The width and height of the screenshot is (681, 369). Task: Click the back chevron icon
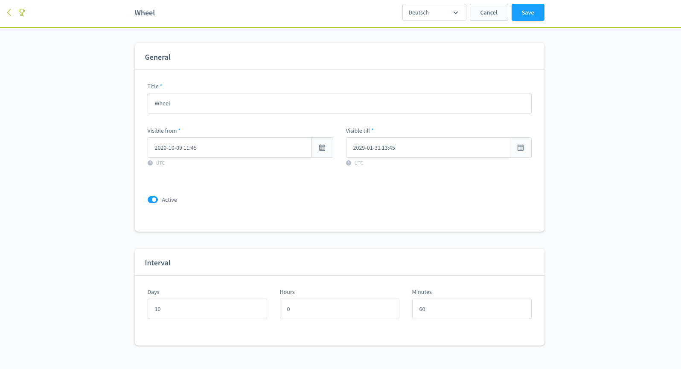pyautogui.click(x=9, y=12)
